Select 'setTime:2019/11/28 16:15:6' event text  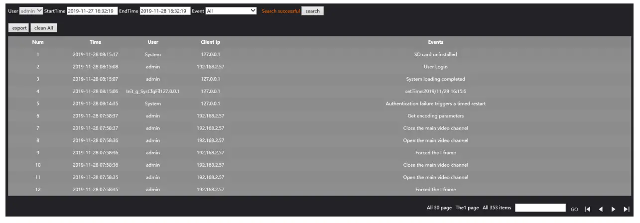[x=436, y=91]
